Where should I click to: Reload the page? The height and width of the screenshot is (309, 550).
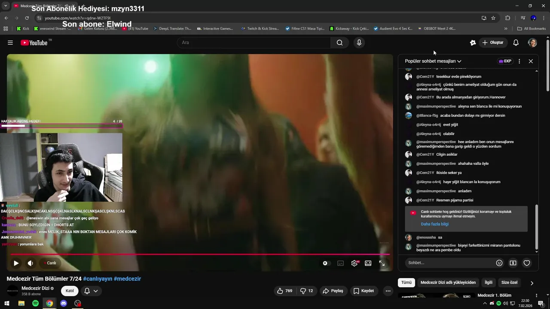(27, 18)
